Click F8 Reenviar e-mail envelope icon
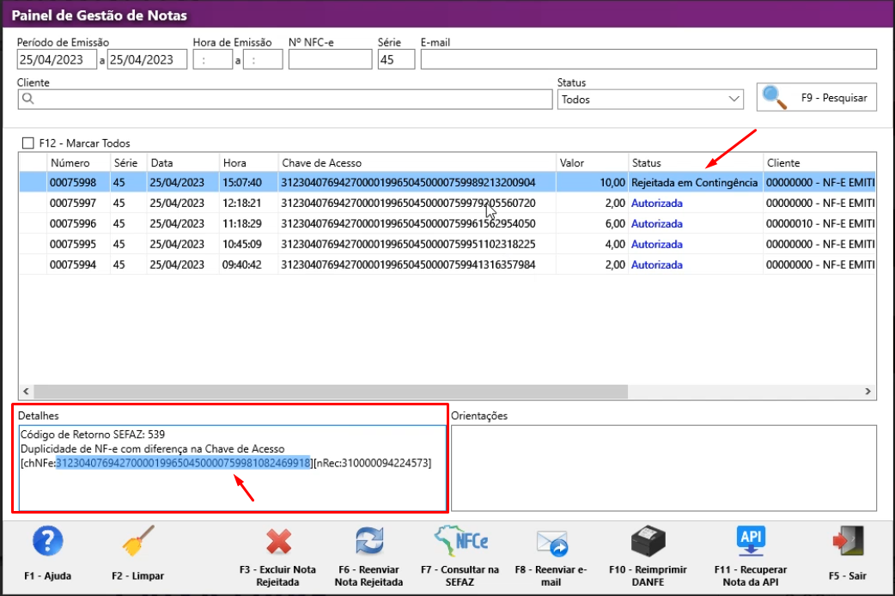This screenshot has height=596, width=895. coord(551,543)
